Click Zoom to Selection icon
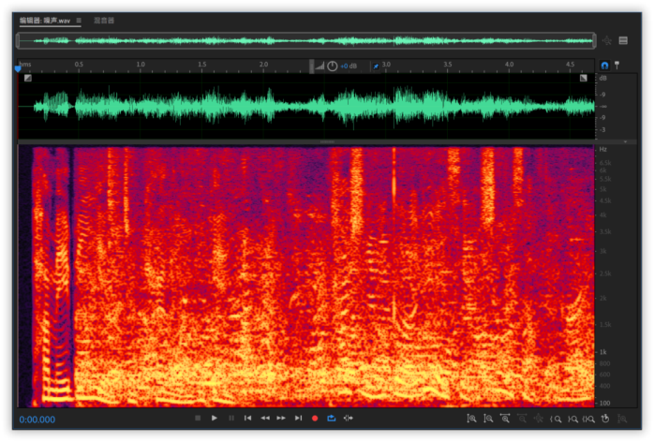This screenshot has height=442, width=654. tap(589, 420)
